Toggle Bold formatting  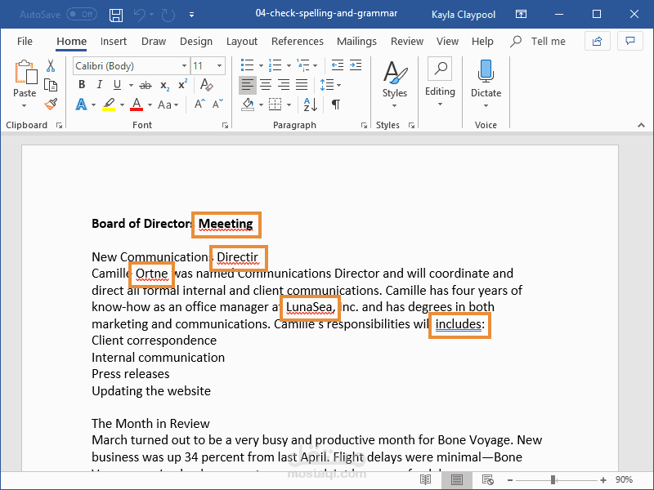coord(82,85)
